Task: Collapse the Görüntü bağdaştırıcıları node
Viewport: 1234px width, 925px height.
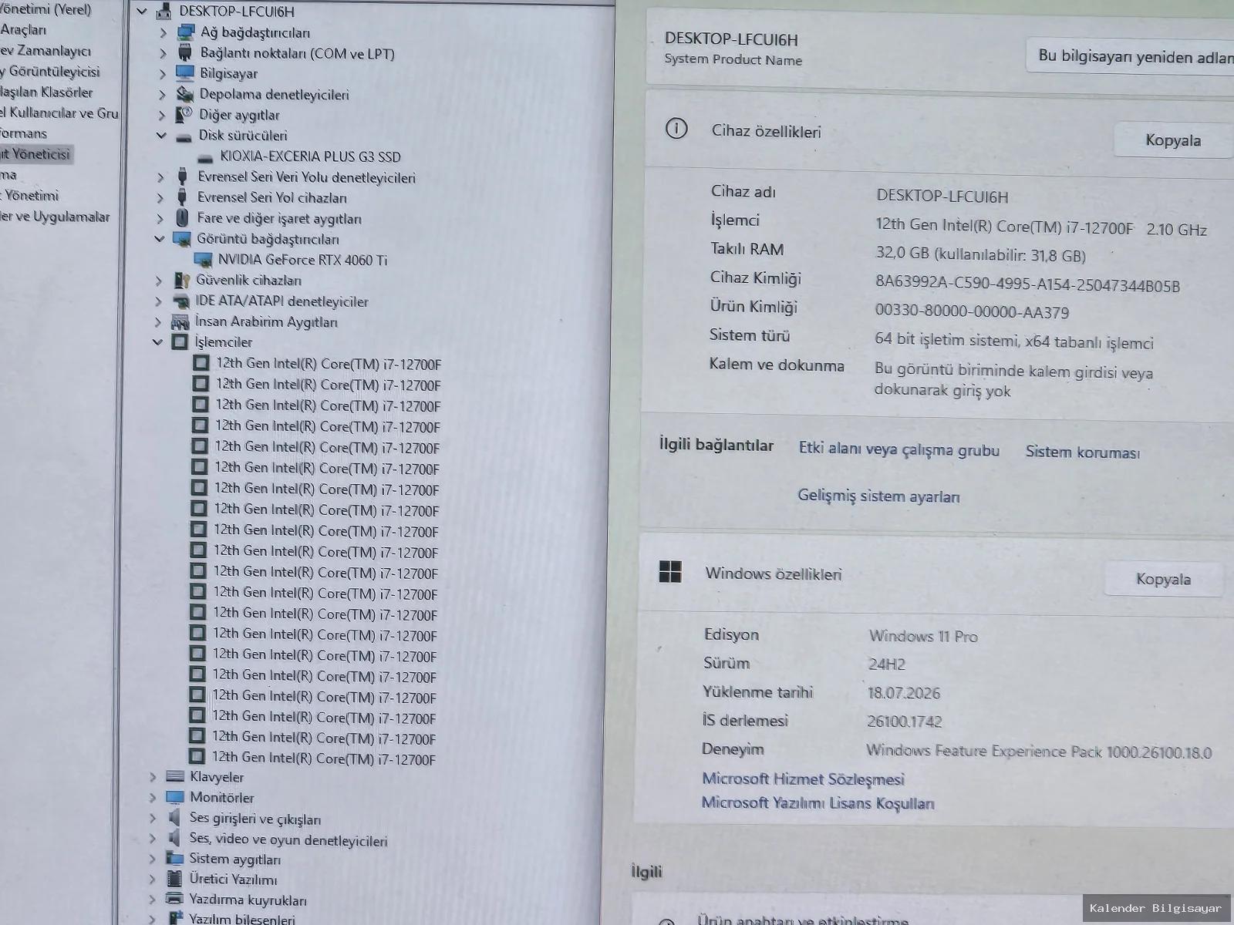Action: coord(160,239)
